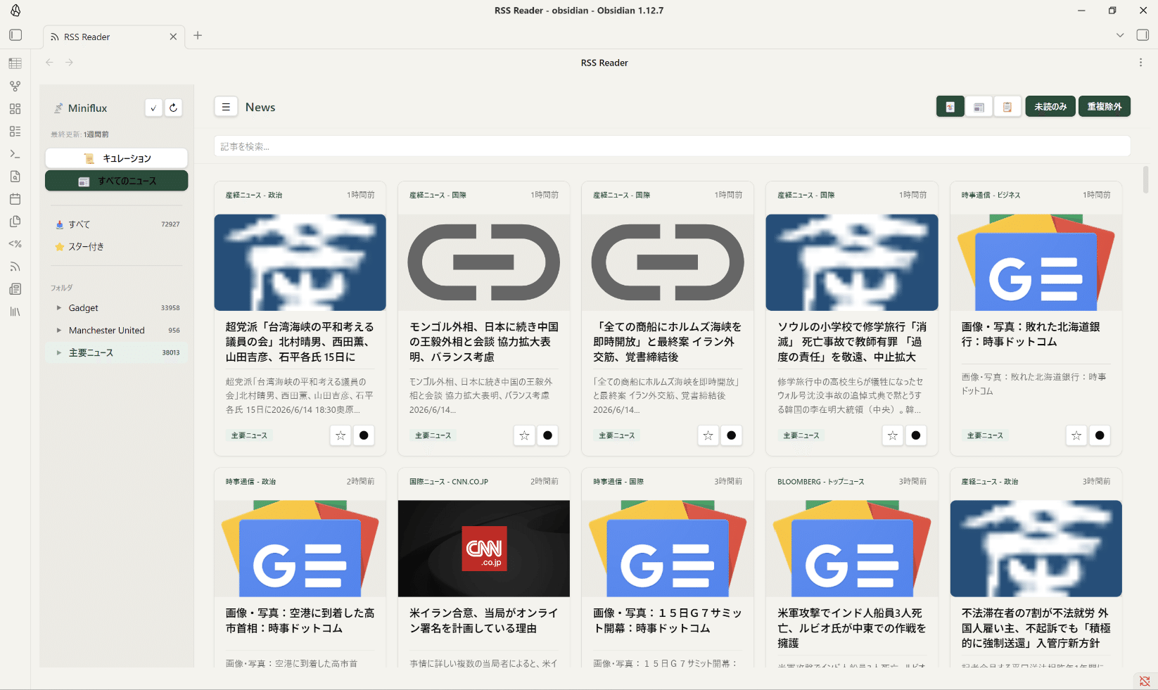Open the tab list dropdown chevron

[x=1120, y=35]
